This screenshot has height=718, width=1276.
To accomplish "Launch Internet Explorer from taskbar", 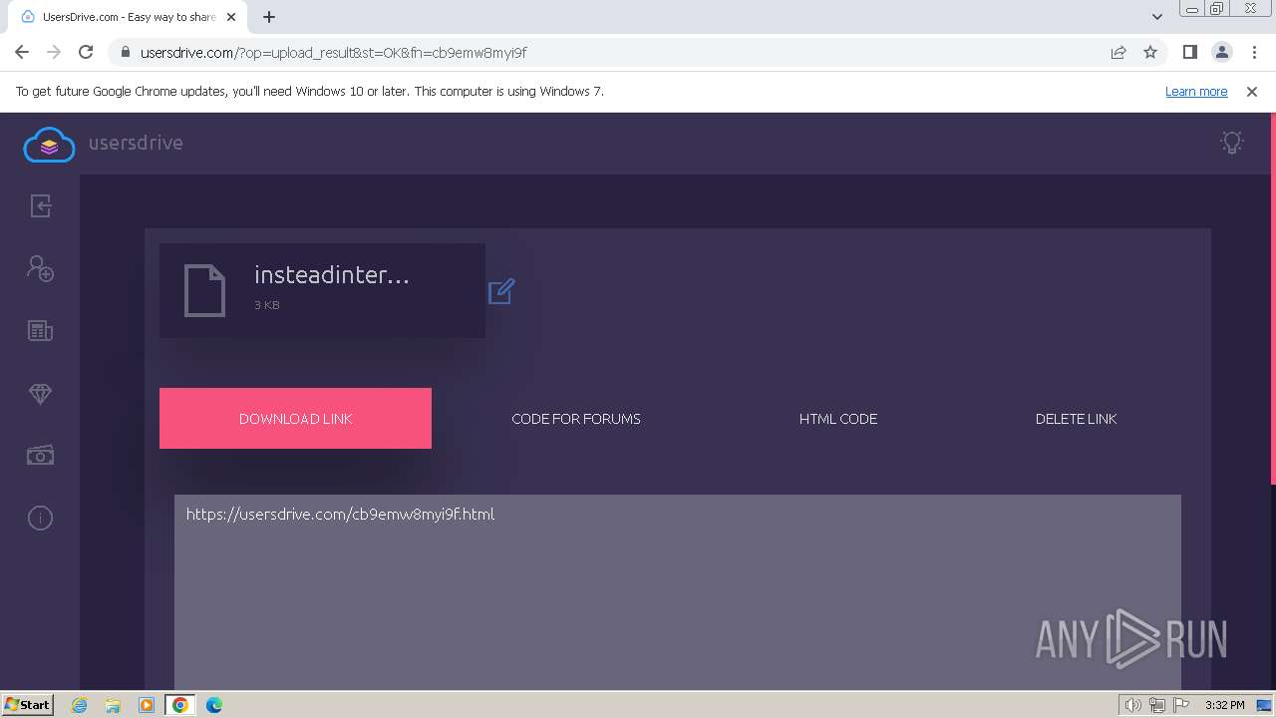I will [80, 705].
